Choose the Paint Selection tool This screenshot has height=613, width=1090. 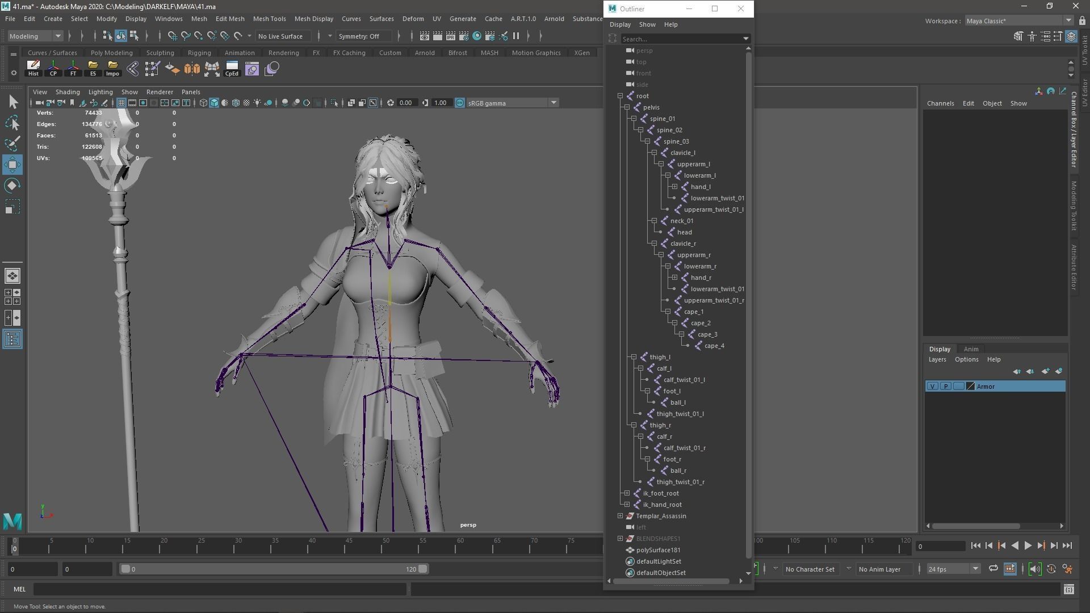tap(12, 144)
